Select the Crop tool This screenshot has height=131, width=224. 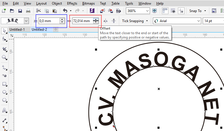4,49
